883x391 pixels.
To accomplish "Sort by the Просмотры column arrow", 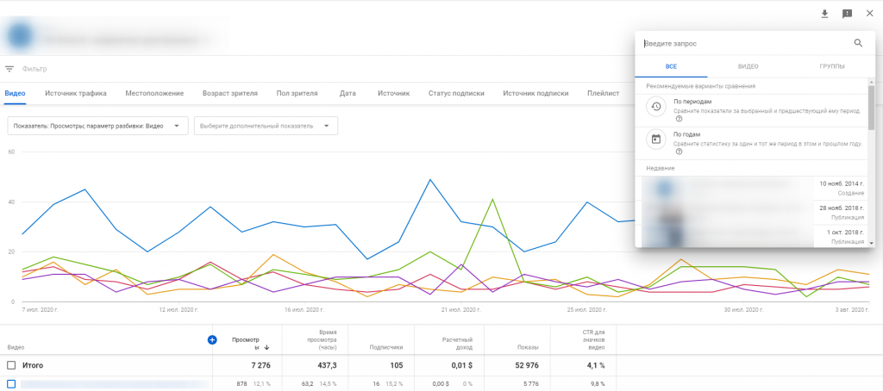I will coord(266,348).
